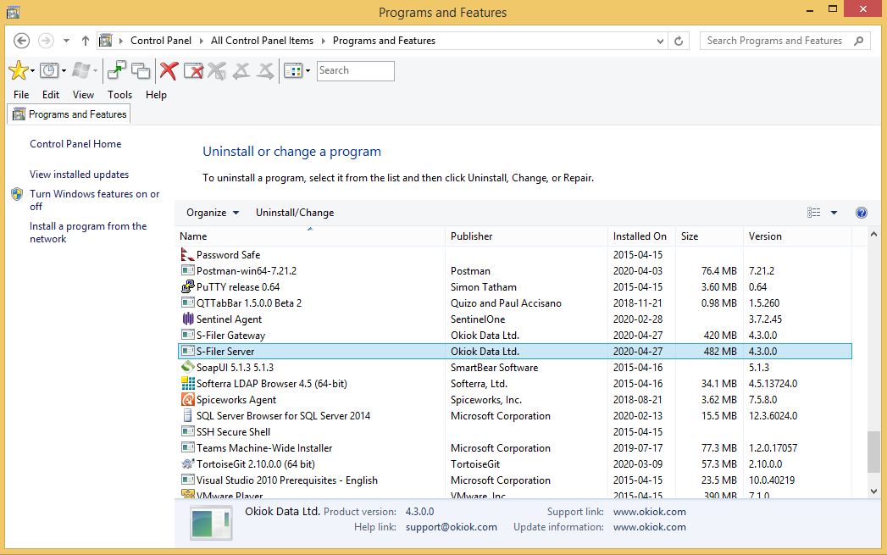This screenshot has width=887, height=555.
Task: Click the Control Panel breadcrumb
Action: pos(161,41)
